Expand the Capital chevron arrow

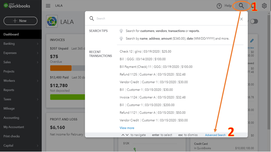pos(37,146)
